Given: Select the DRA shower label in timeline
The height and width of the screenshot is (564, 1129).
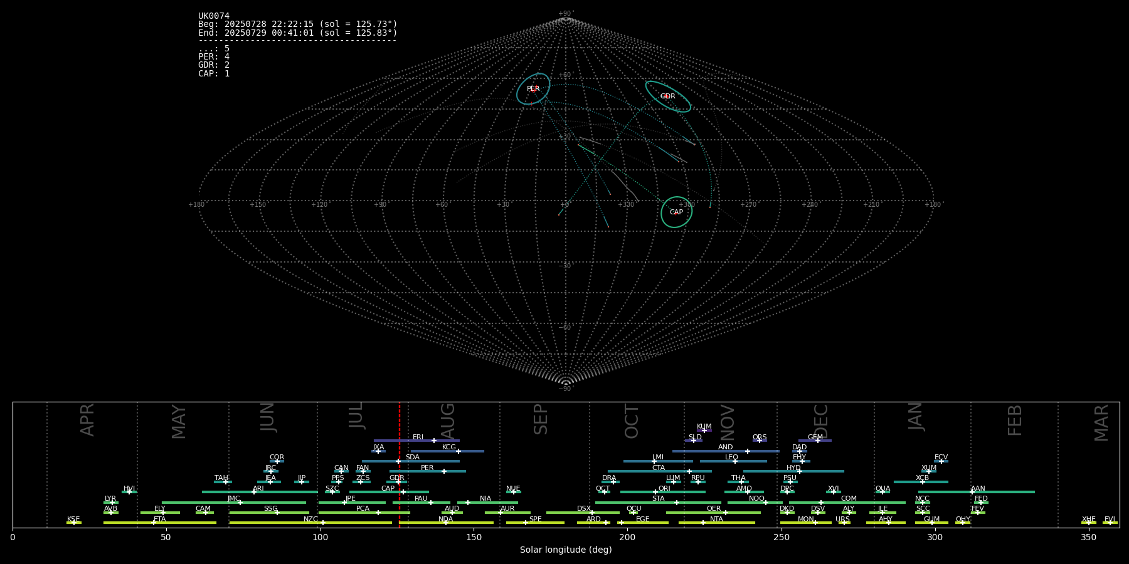Looking at the screenshot, I should [609, 478].
